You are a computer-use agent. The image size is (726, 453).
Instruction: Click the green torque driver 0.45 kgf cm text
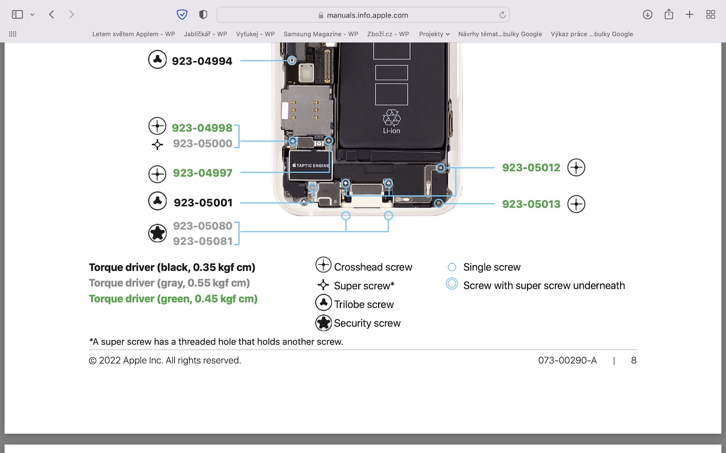click(173, 299)
